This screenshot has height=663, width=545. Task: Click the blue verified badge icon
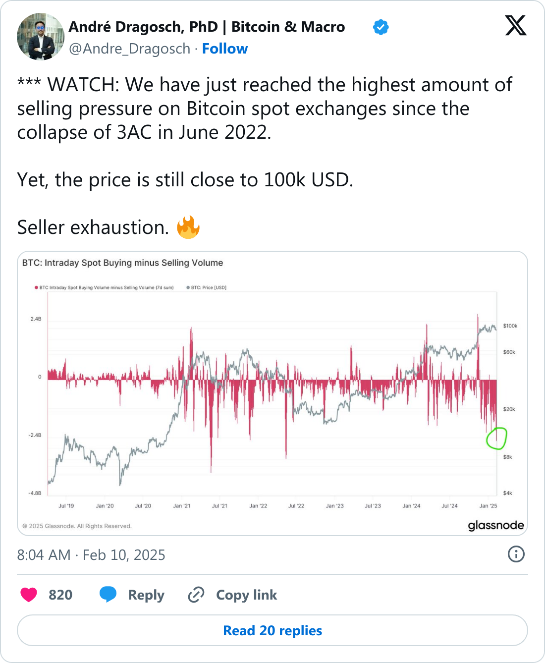tap(381, 27)
